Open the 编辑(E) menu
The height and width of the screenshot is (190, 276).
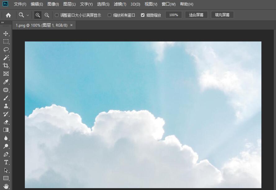pyautogui.click(x=37, y=4)
